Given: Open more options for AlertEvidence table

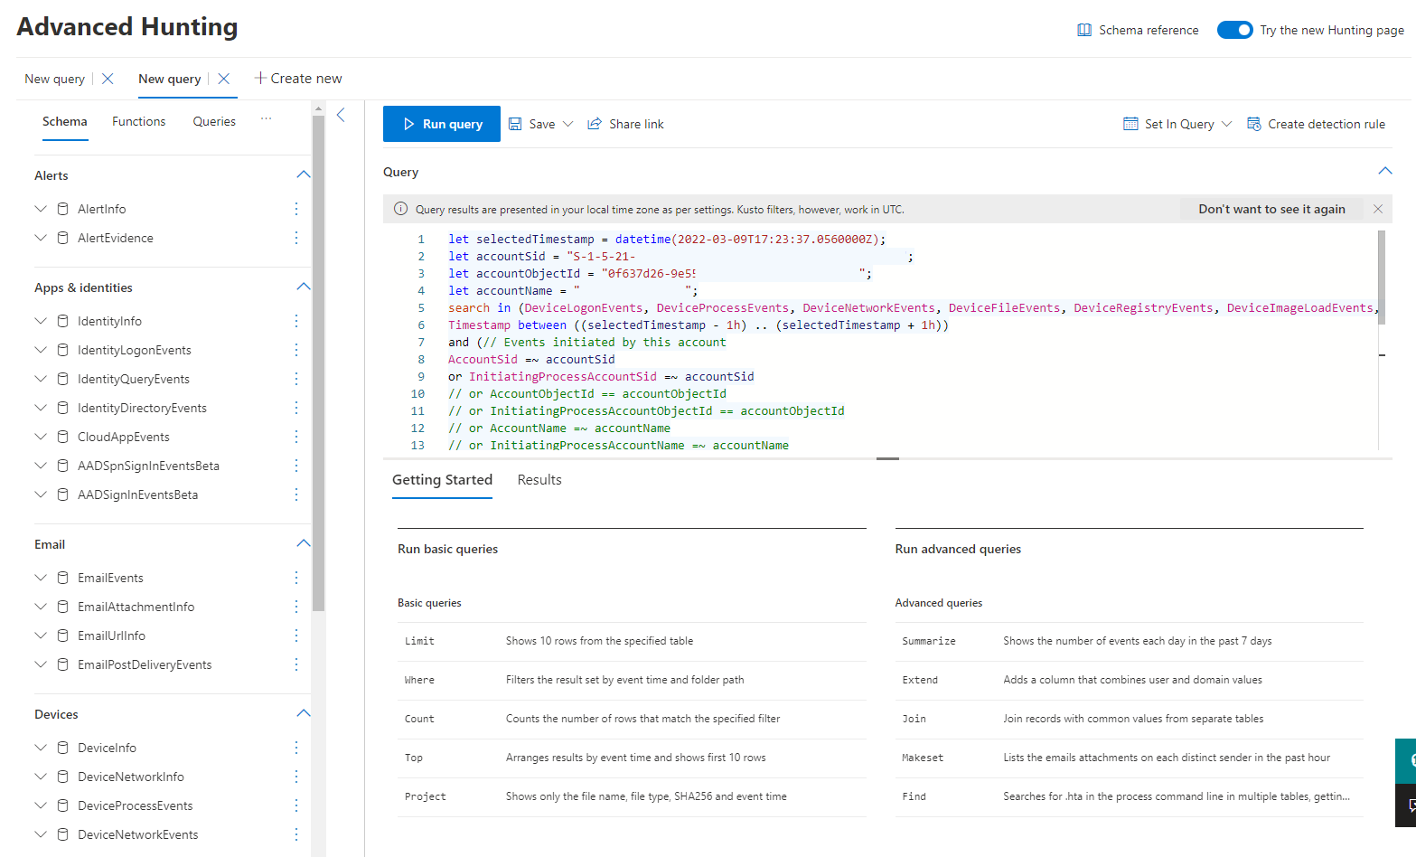Looking at the screenshot, I should [296, 238].
